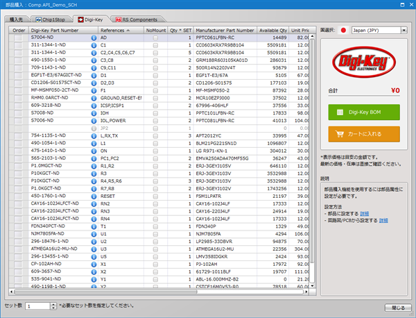The image size is (416, 318).
Task: Tick Order checkbox for S7004-ND row
Action: click(x=18, y=37)
